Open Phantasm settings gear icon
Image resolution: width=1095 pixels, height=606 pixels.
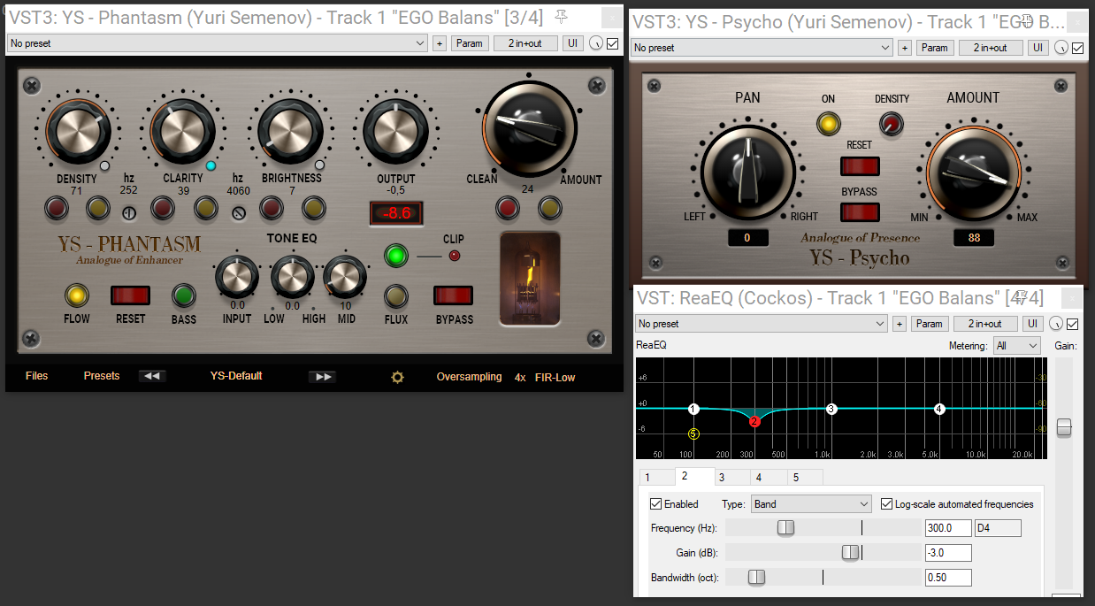397,377
